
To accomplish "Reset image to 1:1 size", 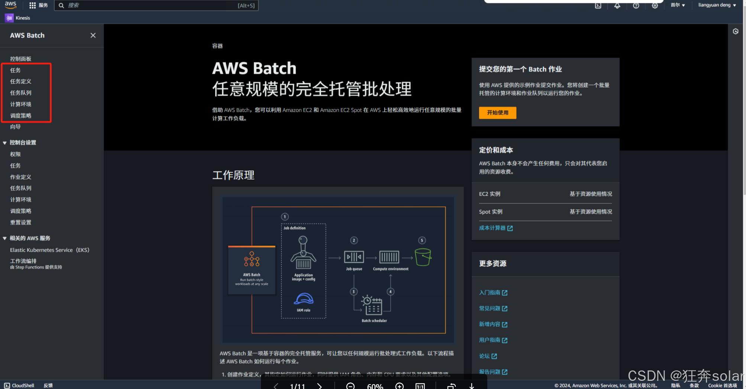I will (x=420, y=386).
